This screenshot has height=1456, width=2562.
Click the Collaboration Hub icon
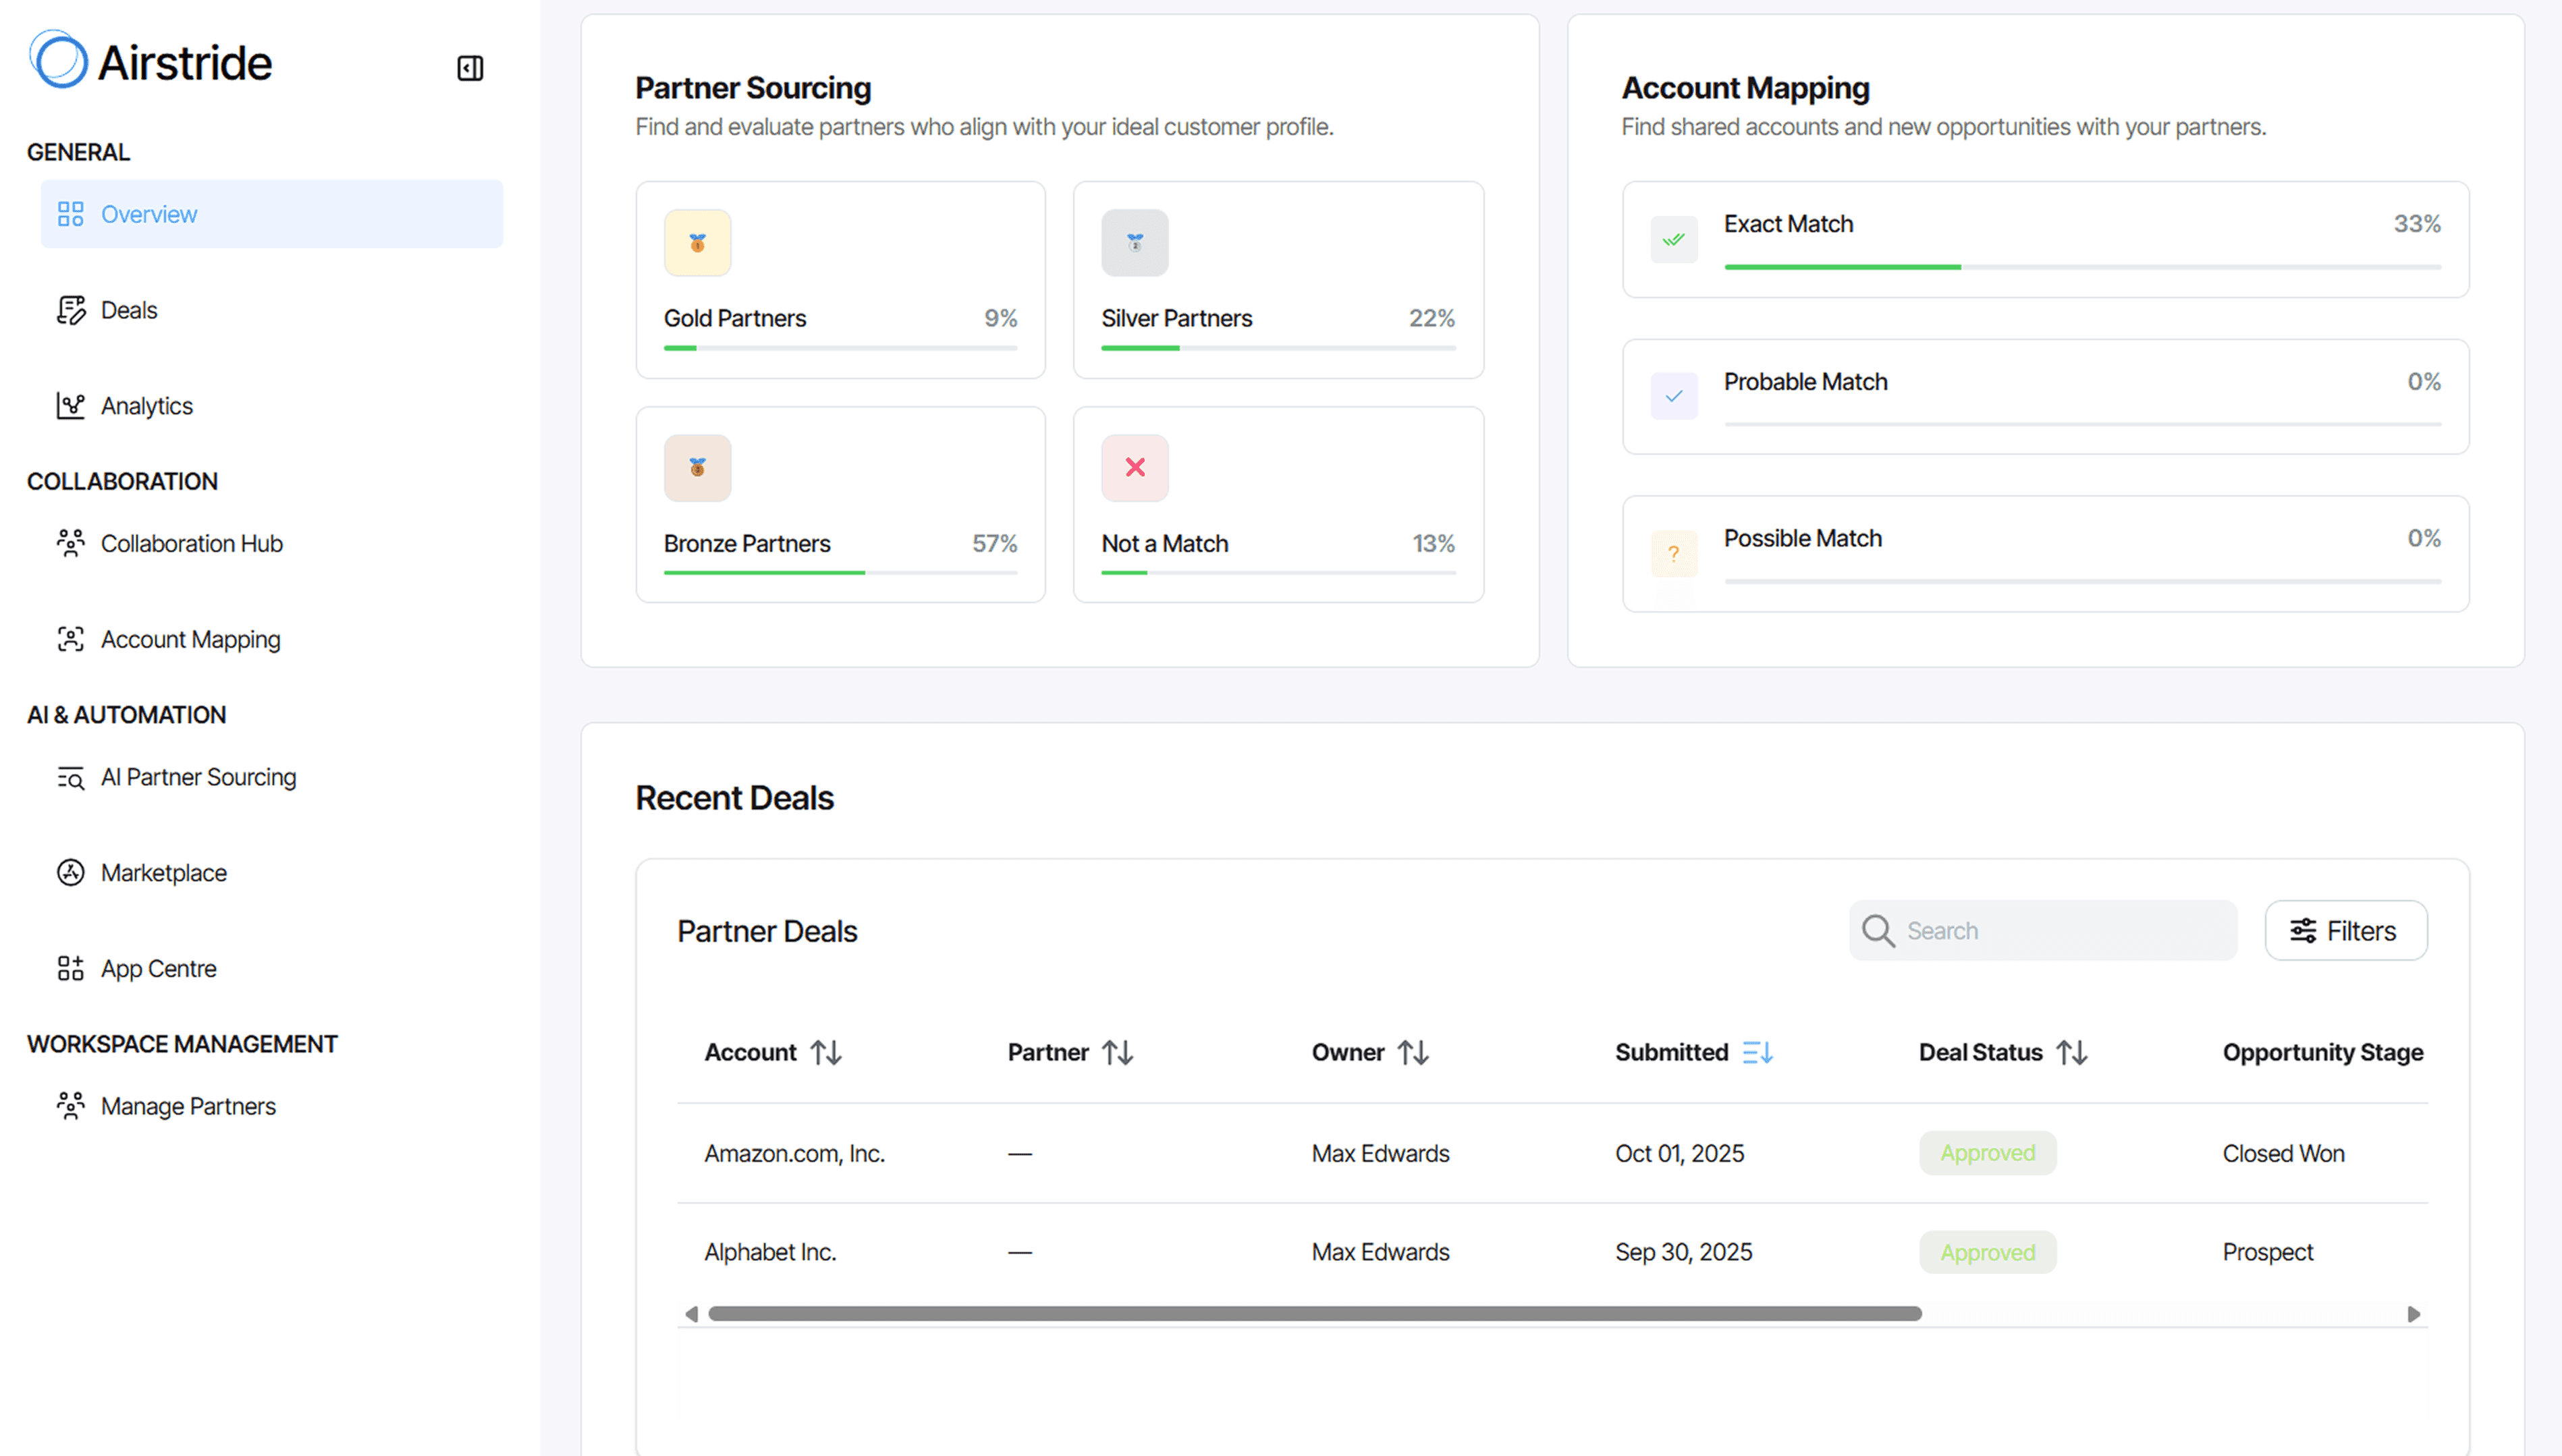coord(70,543)
